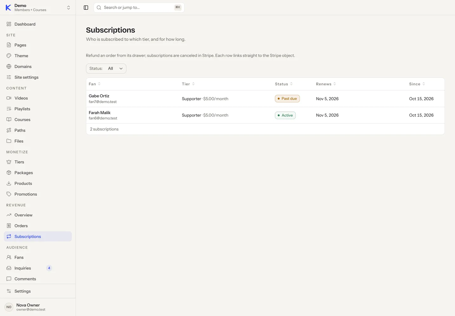Click the '2 subscriptions' footer text
The image size is (455, 316).
tap(104, 129)
